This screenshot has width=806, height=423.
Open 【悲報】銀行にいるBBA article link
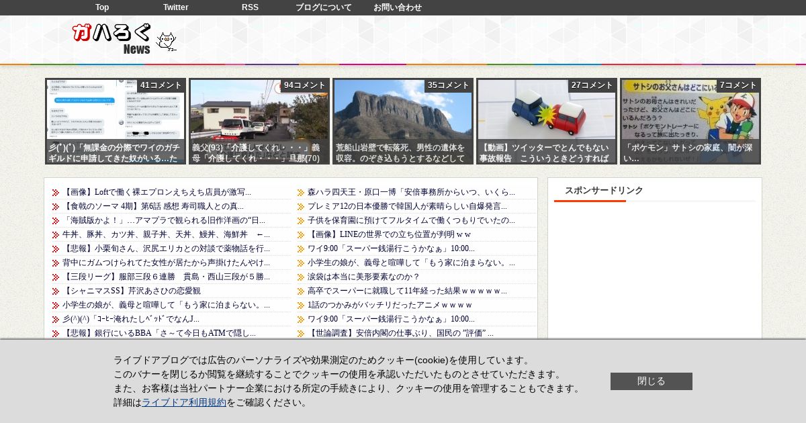[x=159, y=333]
